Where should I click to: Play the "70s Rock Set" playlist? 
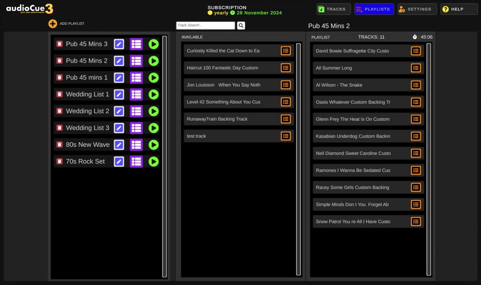[154, 161]
